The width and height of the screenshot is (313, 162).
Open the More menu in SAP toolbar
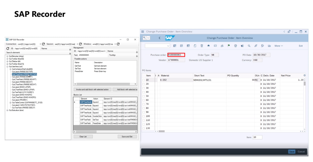coord(279,46)
